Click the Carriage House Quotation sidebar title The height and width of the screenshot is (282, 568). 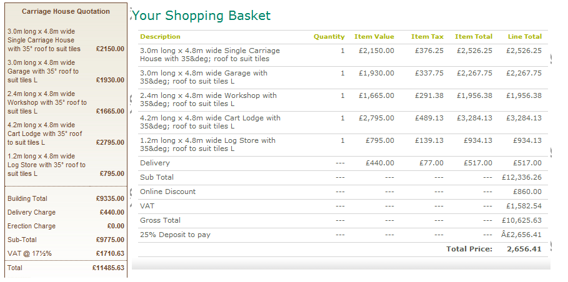tap(66, 11)
